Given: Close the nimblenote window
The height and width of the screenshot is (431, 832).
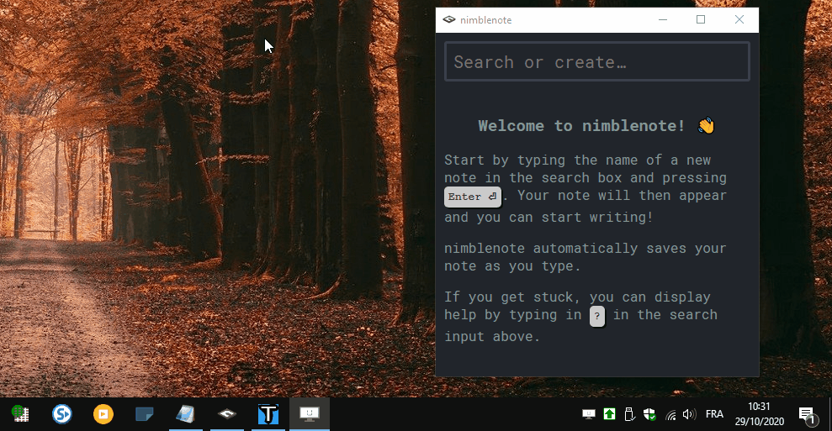Looking at the screenshot, I should click(739, 19).
